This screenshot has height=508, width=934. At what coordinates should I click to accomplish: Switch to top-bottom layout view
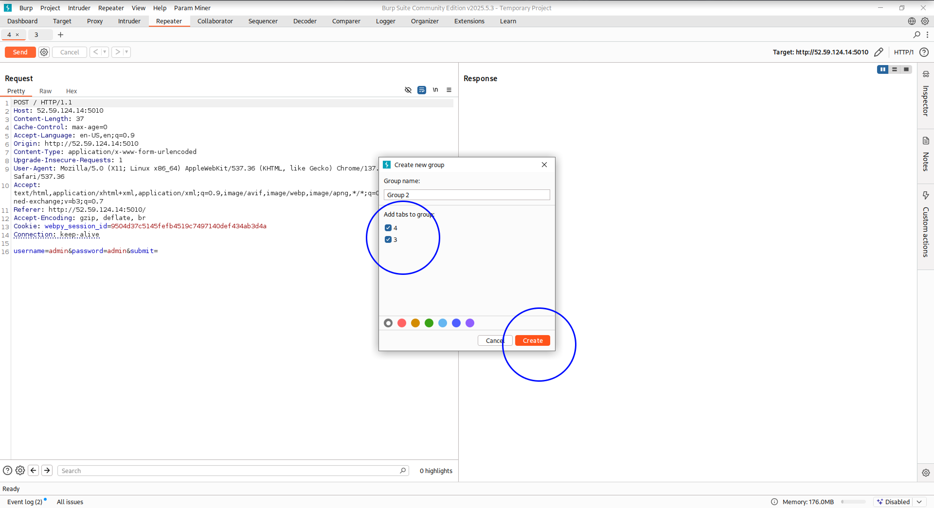(895, 69)
